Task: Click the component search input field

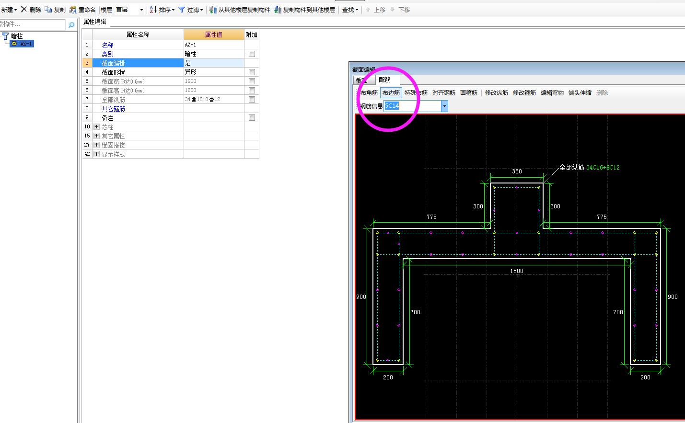Action: [x=32, y=24]
